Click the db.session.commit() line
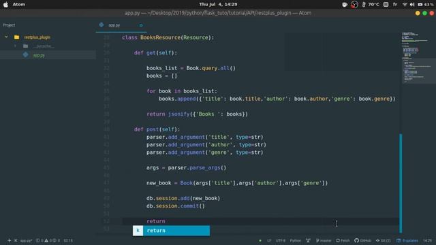The image size is (436, 245). [176, 206]
